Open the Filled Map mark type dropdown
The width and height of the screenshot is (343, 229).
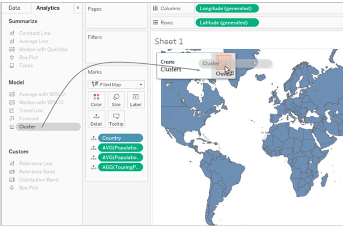(116, 85)
